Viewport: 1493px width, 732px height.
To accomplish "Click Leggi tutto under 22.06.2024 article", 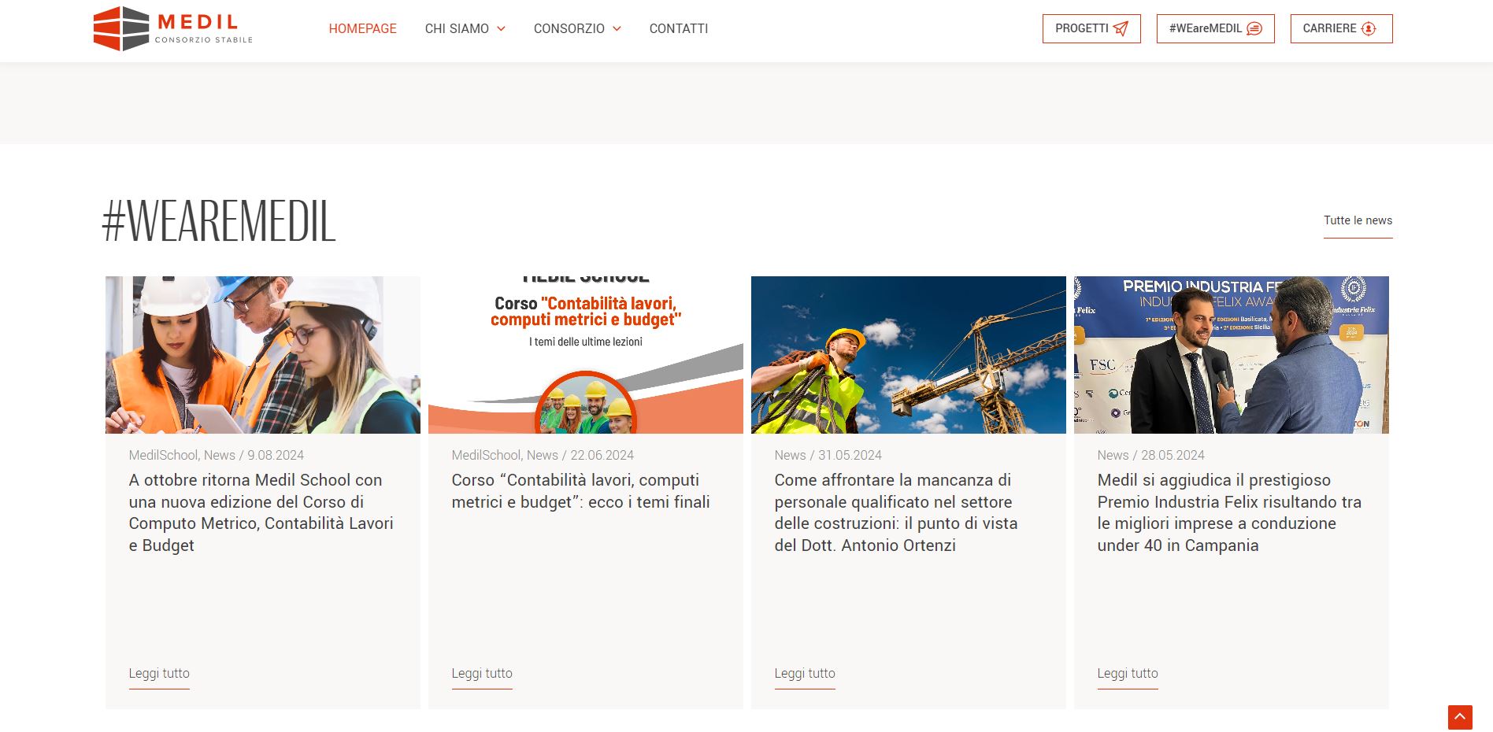I will (482, 674).
